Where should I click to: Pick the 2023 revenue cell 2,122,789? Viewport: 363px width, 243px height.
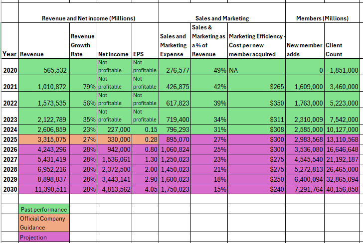pos(44,116)
